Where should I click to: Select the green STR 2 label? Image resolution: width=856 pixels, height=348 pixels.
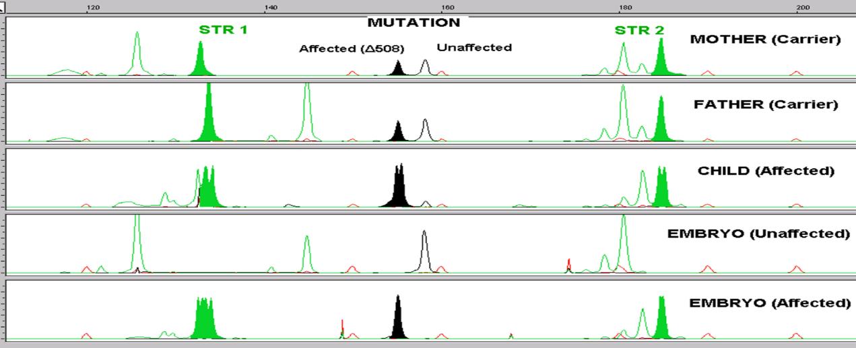638,30
